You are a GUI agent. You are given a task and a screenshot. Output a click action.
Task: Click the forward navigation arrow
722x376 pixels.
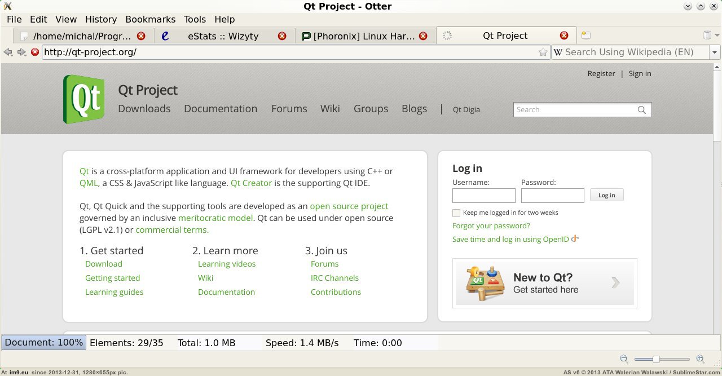(21, 52)
